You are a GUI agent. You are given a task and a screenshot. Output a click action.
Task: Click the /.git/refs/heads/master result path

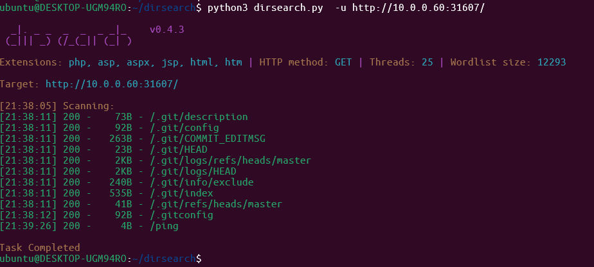(216, 205)
